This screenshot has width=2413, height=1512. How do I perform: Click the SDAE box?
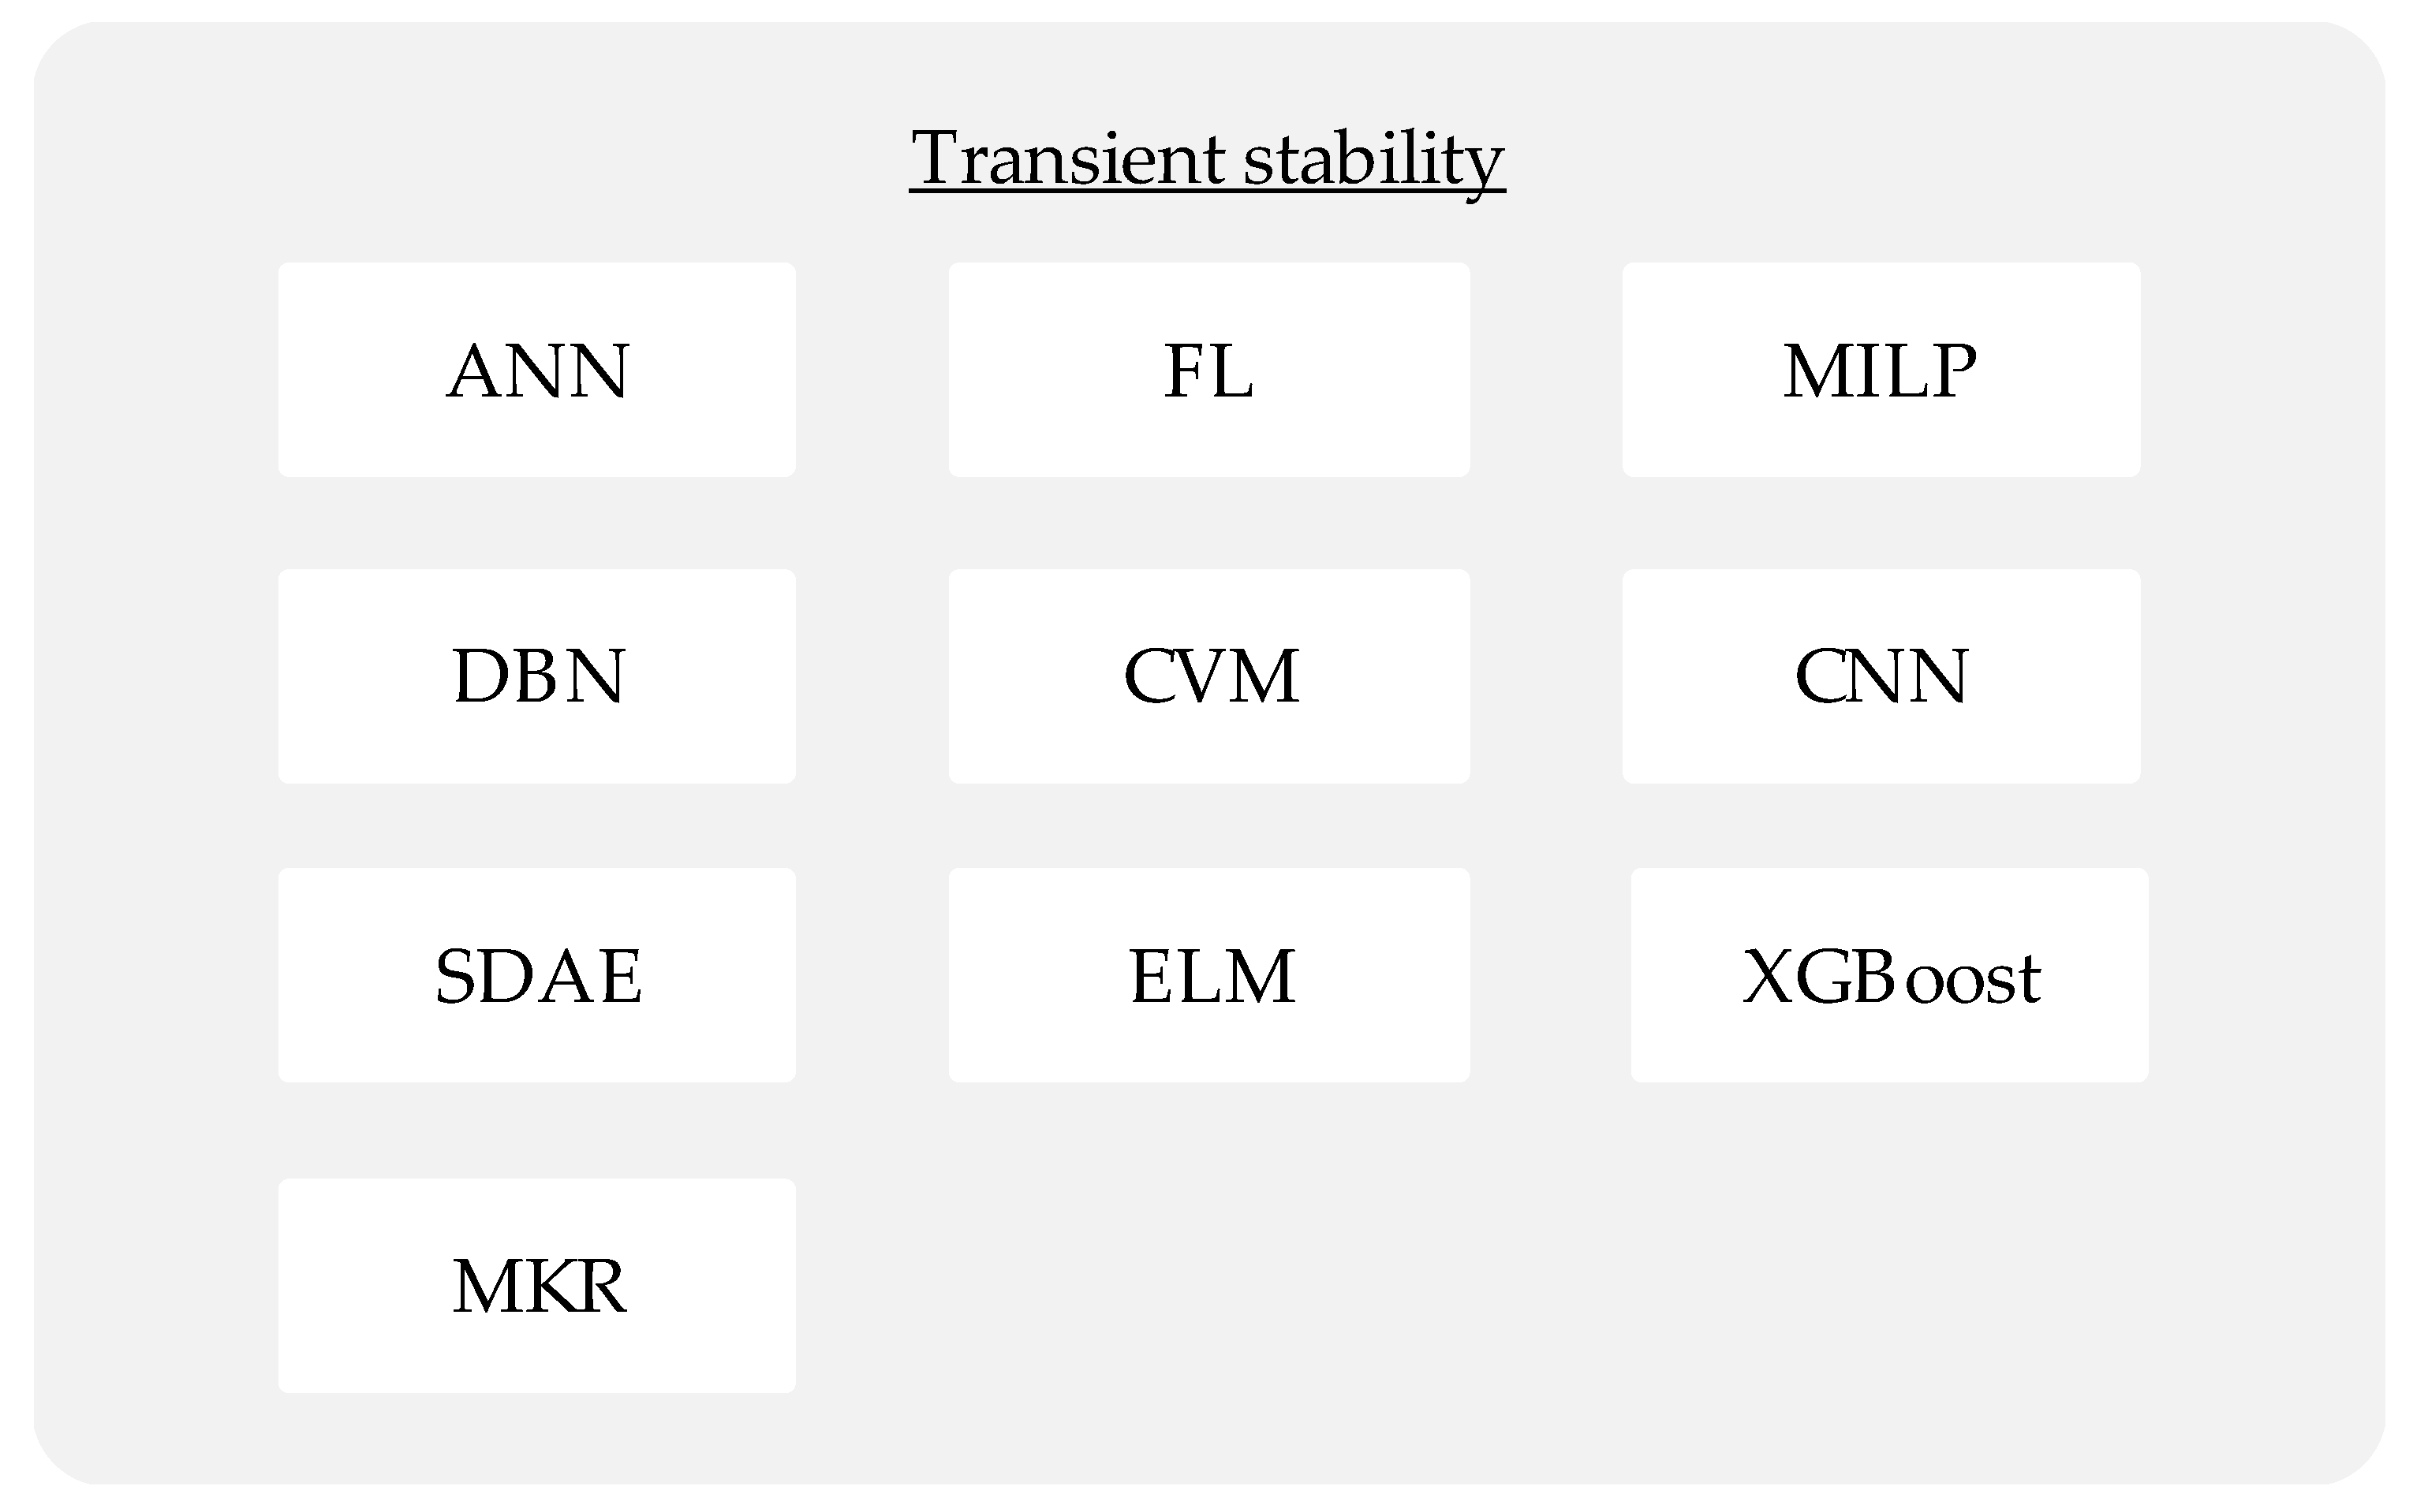(536, 975)
